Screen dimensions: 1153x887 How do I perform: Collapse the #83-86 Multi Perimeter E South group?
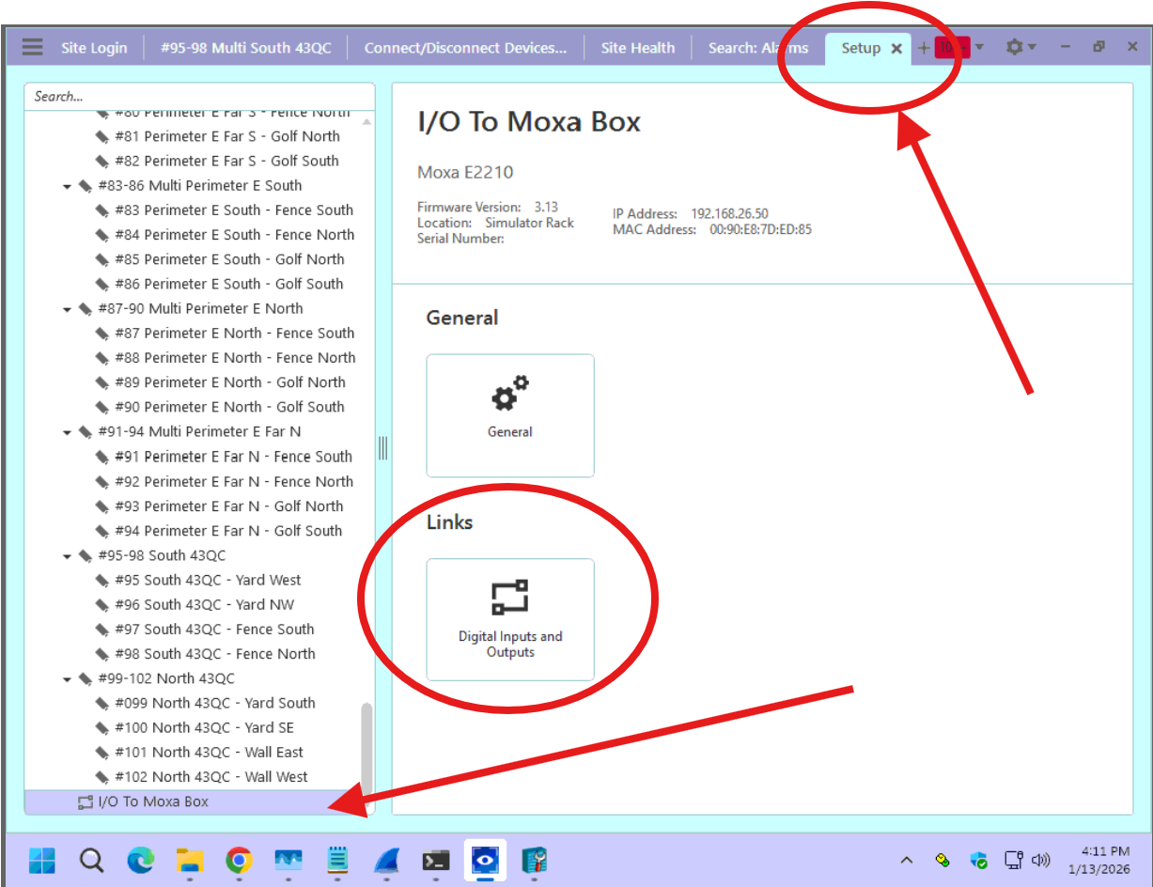click(x=68, y=186)
